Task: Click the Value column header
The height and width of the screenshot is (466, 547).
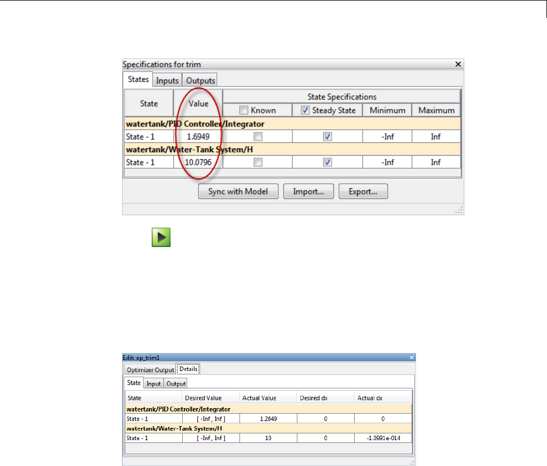Action: click(x=198, y=103)
